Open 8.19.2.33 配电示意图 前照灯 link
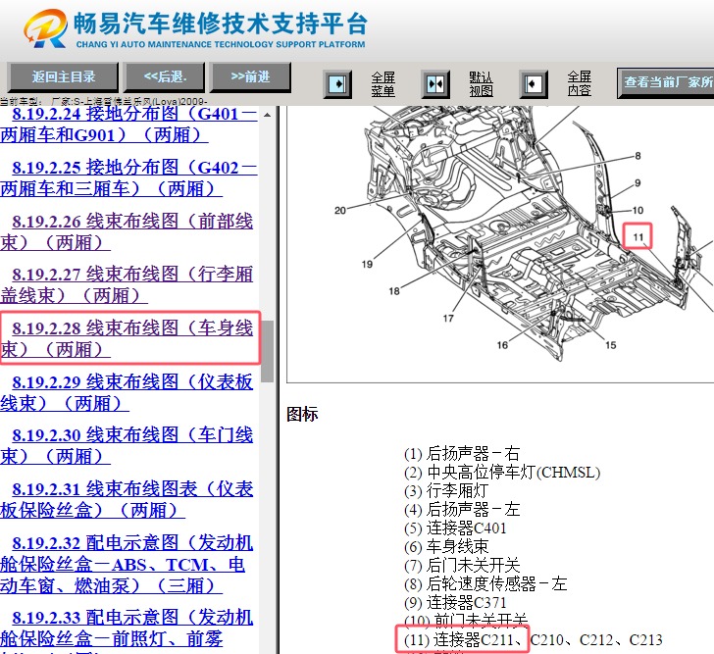Viewport: 714px width, 654px height. (x=127, y=630)
